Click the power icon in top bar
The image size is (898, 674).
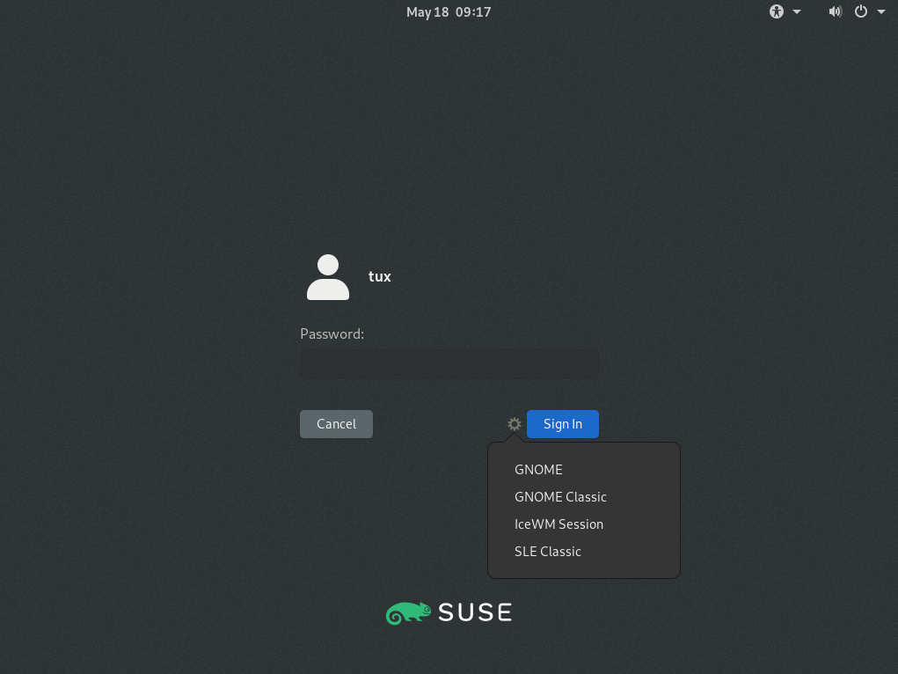click(861, 11)
